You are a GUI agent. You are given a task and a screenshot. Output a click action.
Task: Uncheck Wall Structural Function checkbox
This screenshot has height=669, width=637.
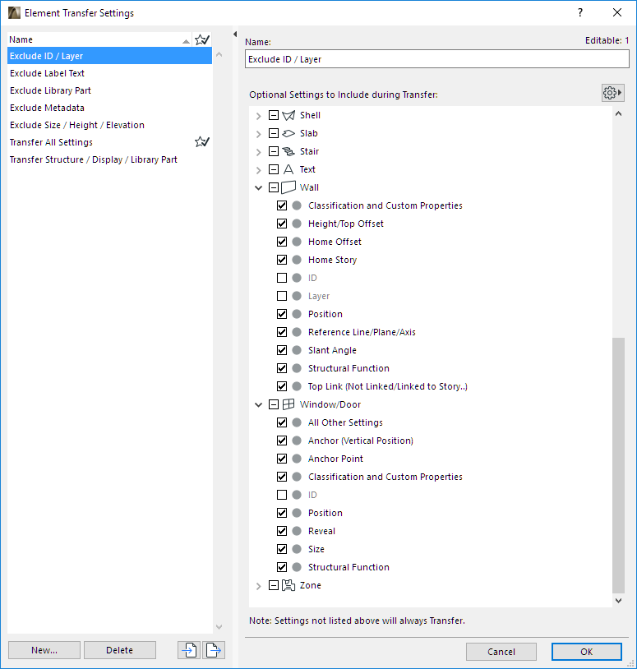[282, 368]
